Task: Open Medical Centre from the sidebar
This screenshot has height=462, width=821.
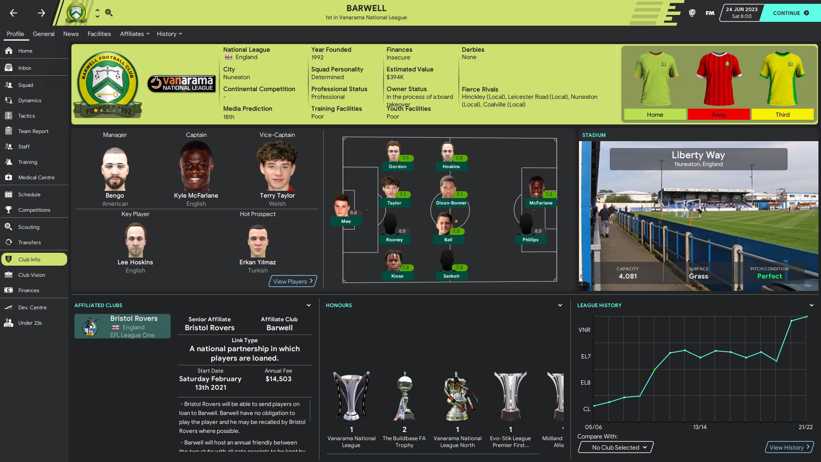Action: coord(34,177)
